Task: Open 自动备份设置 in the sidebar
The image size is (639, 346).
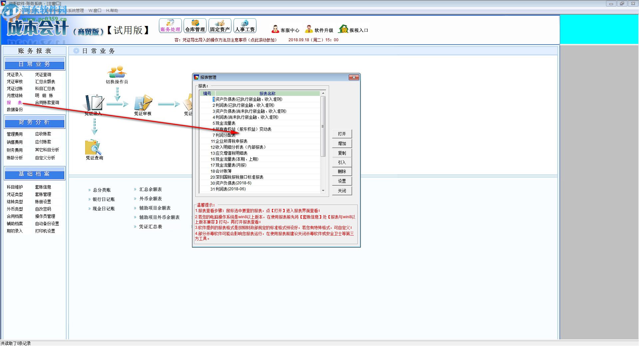Action: pos(47,224)
